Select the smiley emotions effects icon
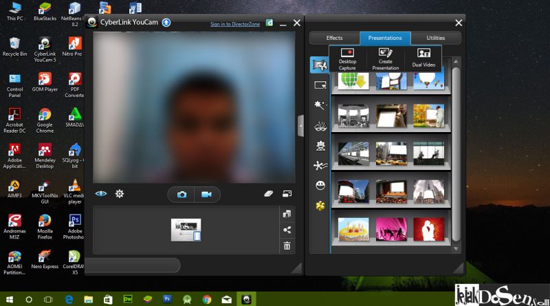The height and width of the screenshot is (306, 550). point(320,185)
